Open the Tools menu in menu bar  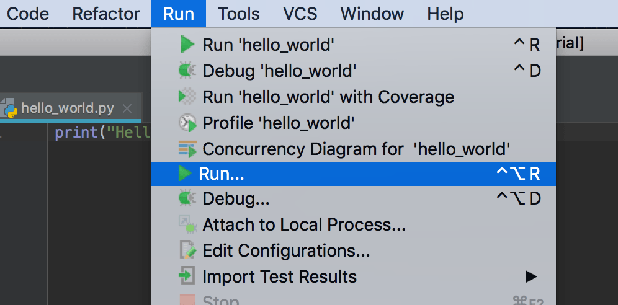239,14
